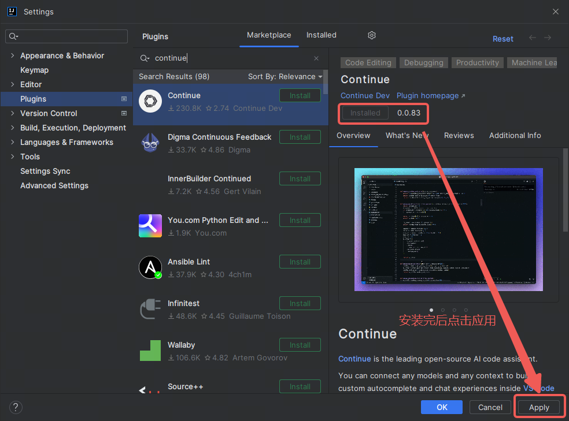Click the plugin search field containing continue
Screen dimensions: 569x421
(231, 58)
